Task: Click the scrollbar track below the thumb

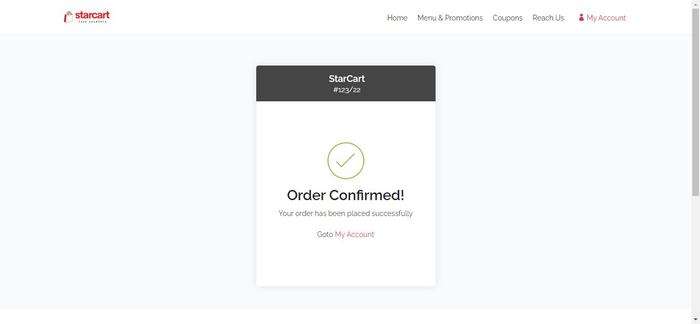Action: 695,256
